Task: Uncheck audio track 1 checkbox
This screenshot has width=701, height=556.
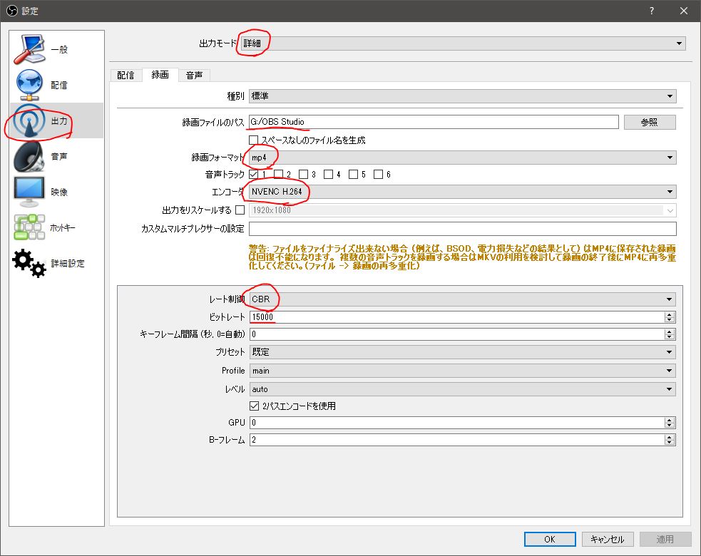Action: pyautogui.click(x=253, y=174)
